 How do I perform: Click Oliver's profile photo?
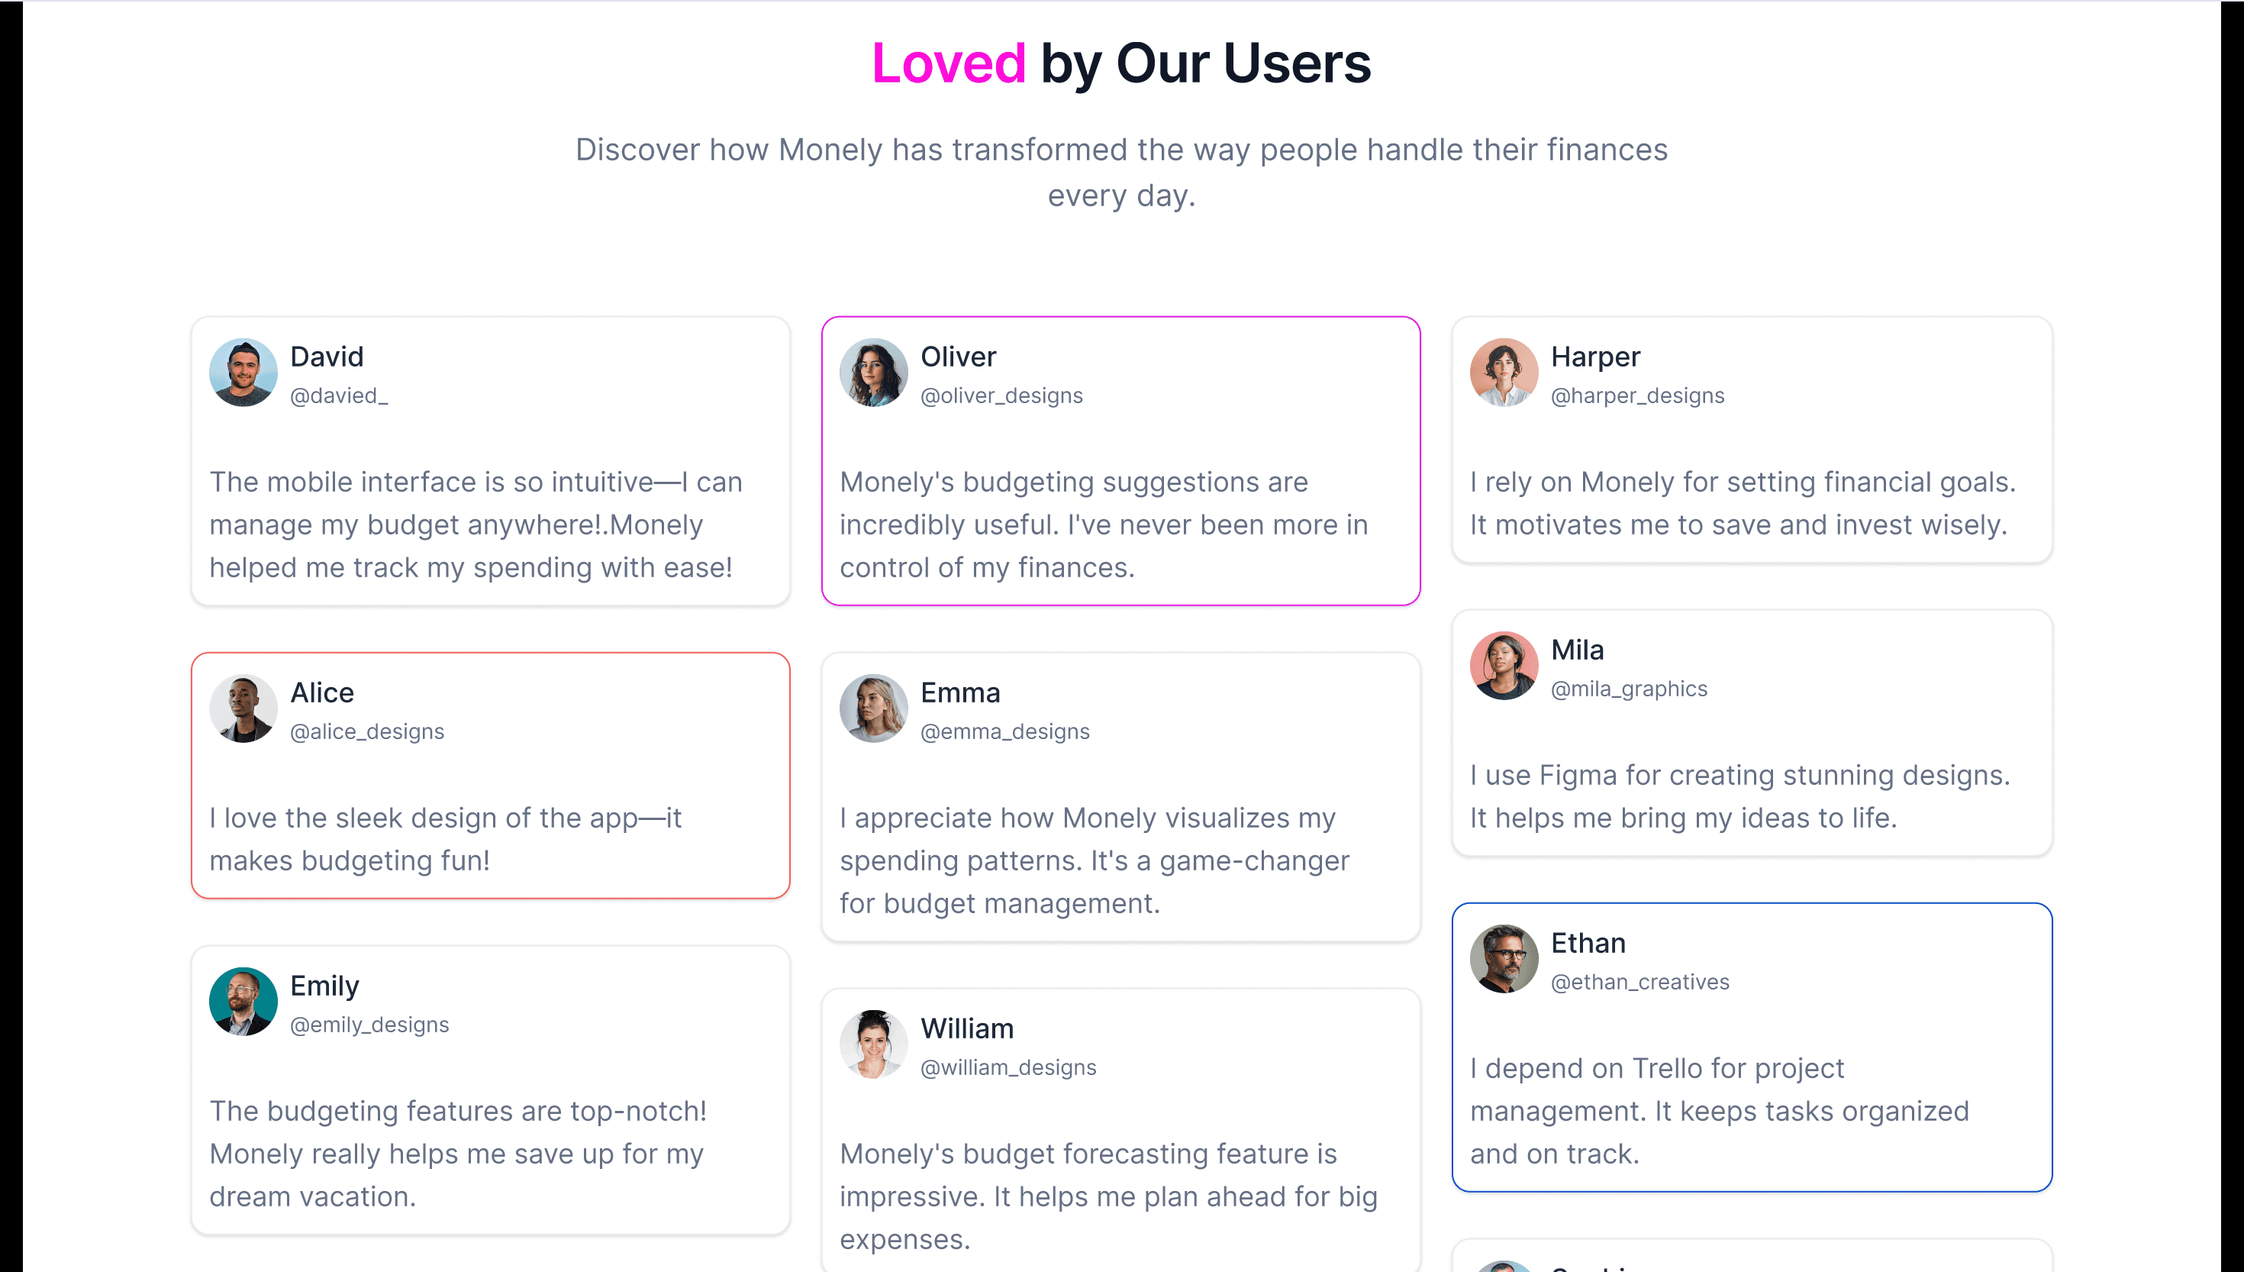tap(873, 373)
